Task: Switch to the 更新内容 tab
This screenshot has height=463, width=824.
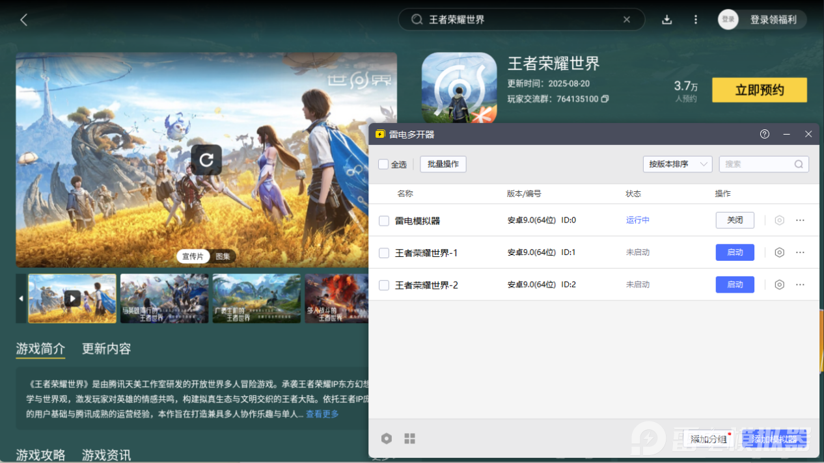Action: click(x=106, y=349)
